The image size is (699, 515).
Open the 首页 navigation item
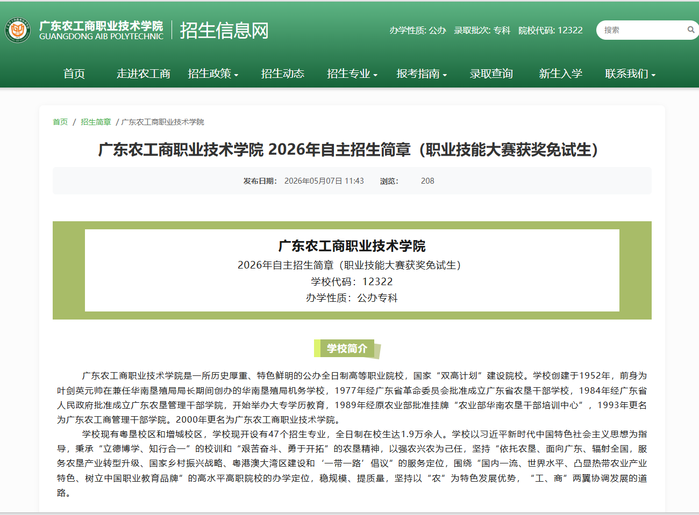[74, 74]
